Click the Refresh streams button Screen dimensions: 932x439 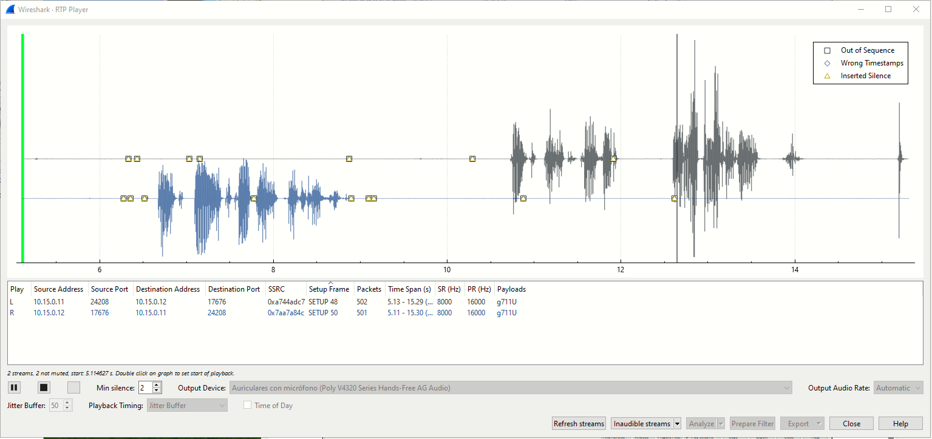(x=579, y=424)
